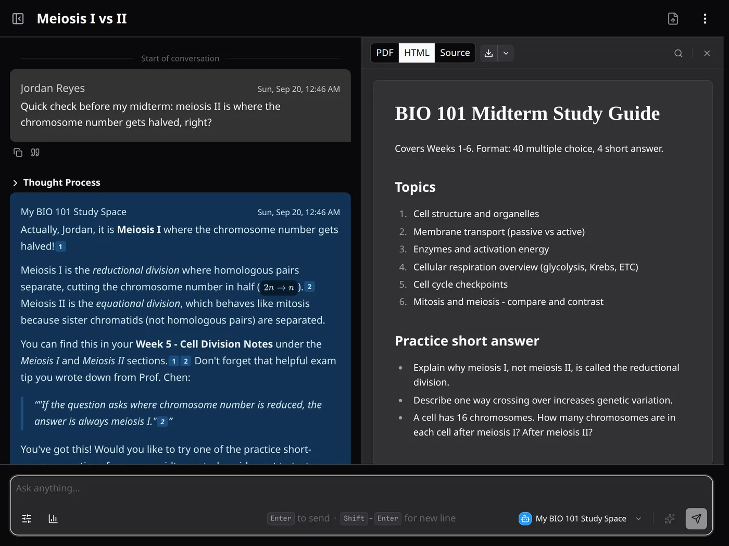Open the three-dot more options menu
The width and height of the screenshot is (729, 546).
(705, 19)
